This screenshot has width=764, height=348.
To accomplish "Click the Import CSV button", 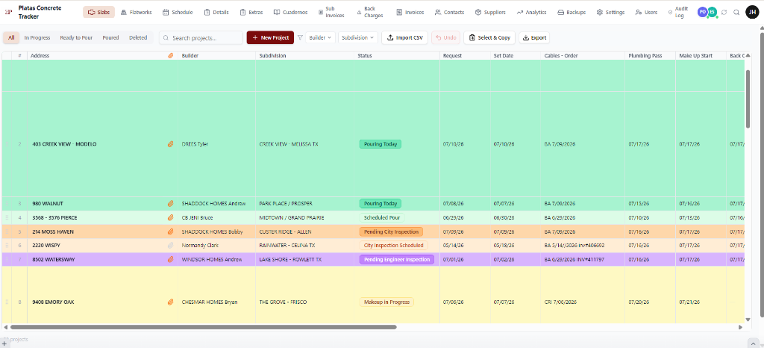I will 405,37.
